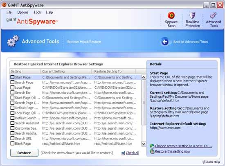This screenshot has height=166, width=225.
Task: Check the Search Bar checkbox
Action: click(13, 92)
